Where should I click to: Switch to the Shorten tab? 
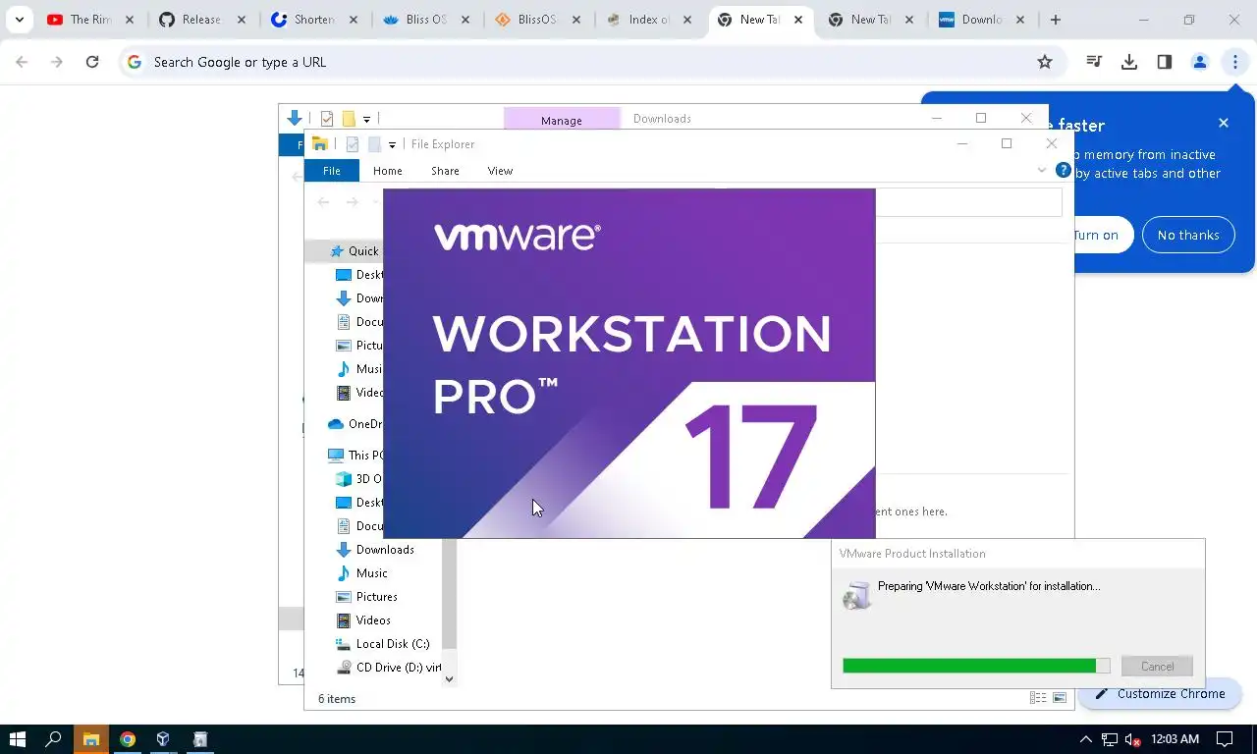tap(313, 20)
